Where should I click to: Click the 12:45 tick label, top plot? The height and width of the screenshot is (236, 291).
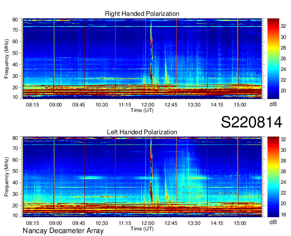pos(171,105)
